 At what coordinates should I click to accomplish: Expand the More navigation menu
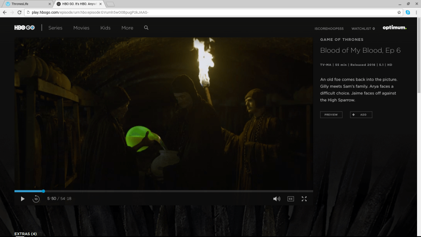pyautogui.click(x=127, y=28)
